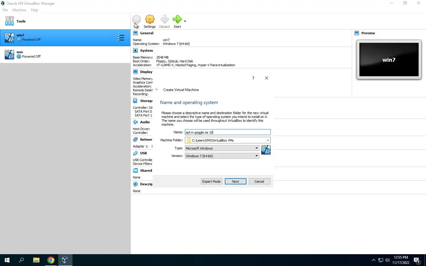Click the USB section icon
Viewport: 426px width, 266px height.
point(135,153)
